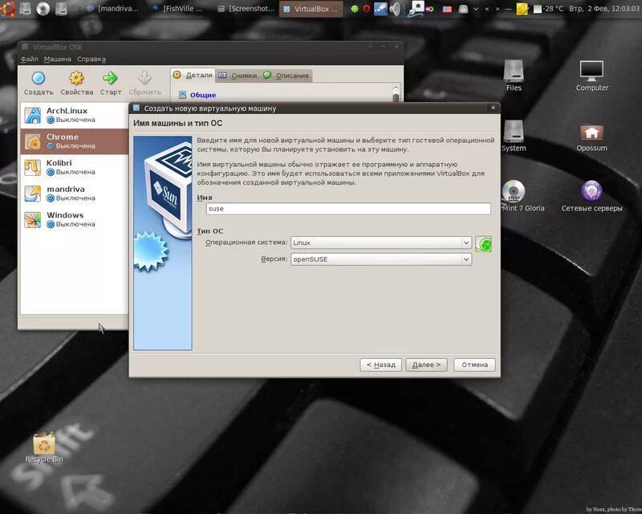Click the weather temperature indicator
The image size is (642, 514).
click(x=549, y=9)
